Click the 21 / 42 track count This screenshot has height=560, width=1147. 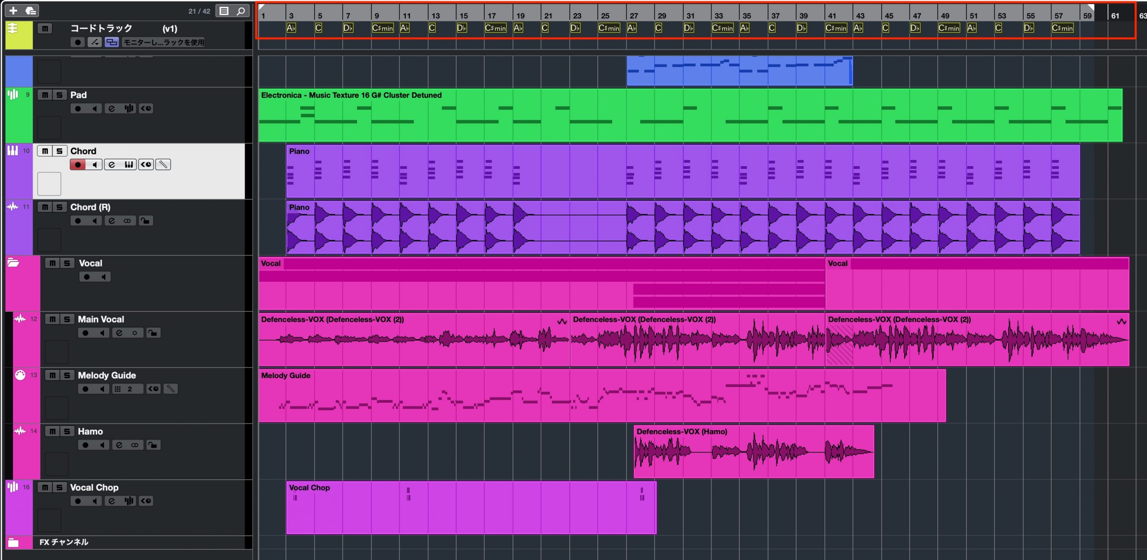(199, 11)
